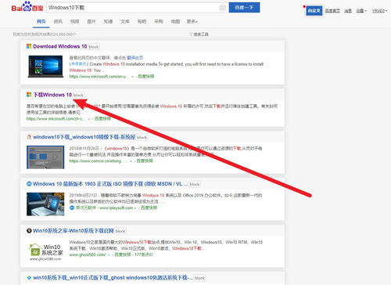Click the Baidu logo
This screenshot has width=391, height=285.
pyautogui.click(x=27, y=7)
